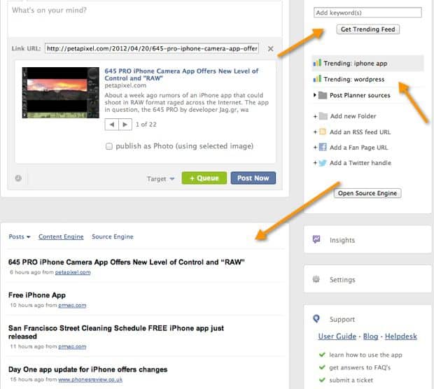Image resolution: width=434 pixels, height=389 pixels.
Task: Open the Support panel label
Action: tap(342, 319)
